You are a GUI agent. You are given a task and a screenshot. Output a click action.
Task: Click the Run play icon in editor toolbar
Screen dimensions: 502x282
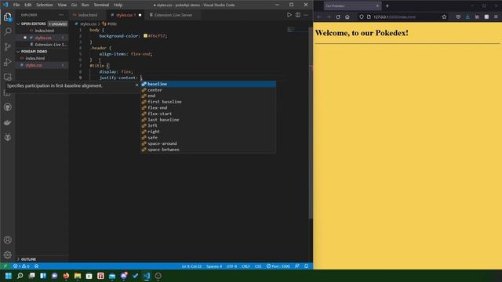point(289,15)
